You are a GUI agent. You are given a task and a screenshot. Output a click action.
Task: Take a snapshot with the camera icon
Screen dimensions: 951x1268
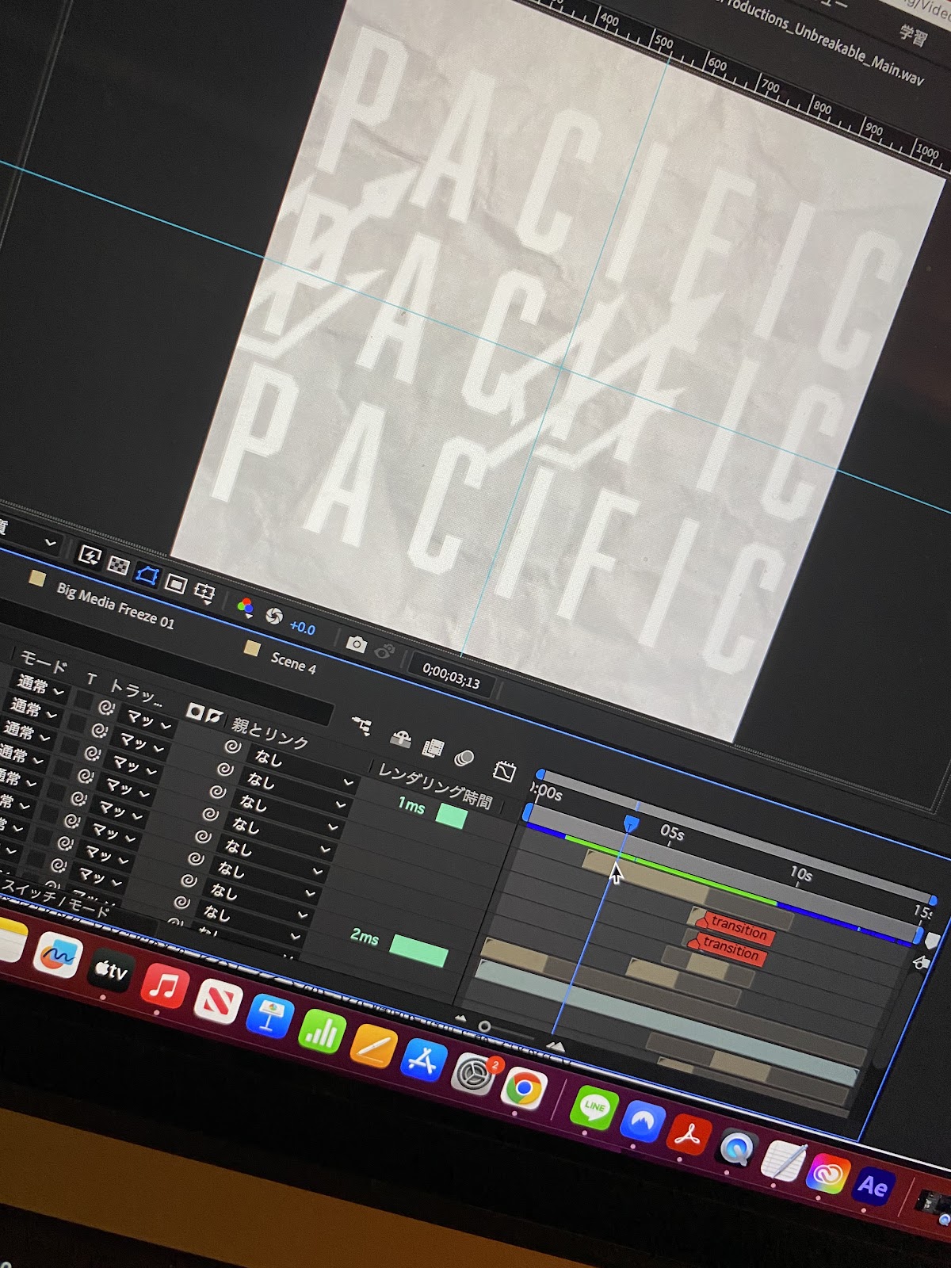(357, 644)
